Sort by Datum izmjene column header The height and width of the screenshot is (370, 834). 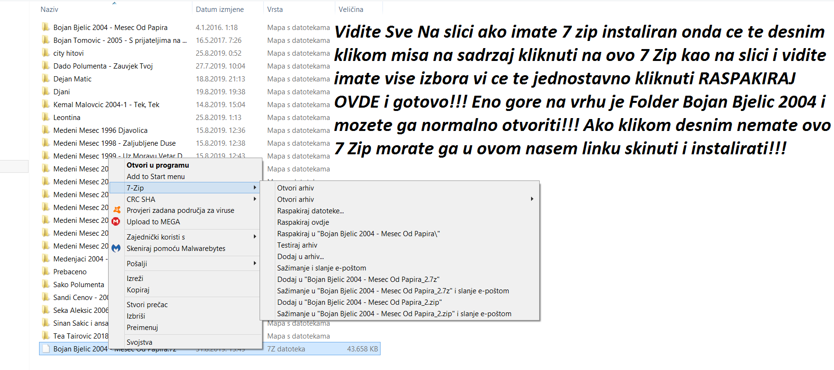[220, 10]
